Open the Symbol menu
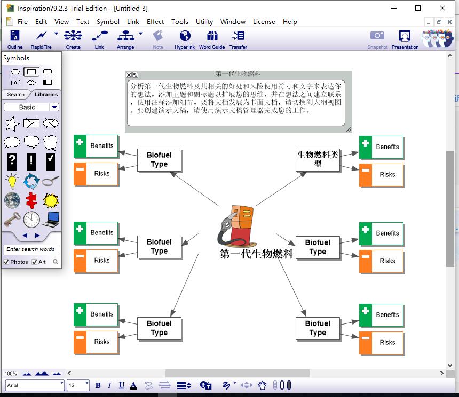The height and width of the screenshot is (397, 459). pos(108,21)
